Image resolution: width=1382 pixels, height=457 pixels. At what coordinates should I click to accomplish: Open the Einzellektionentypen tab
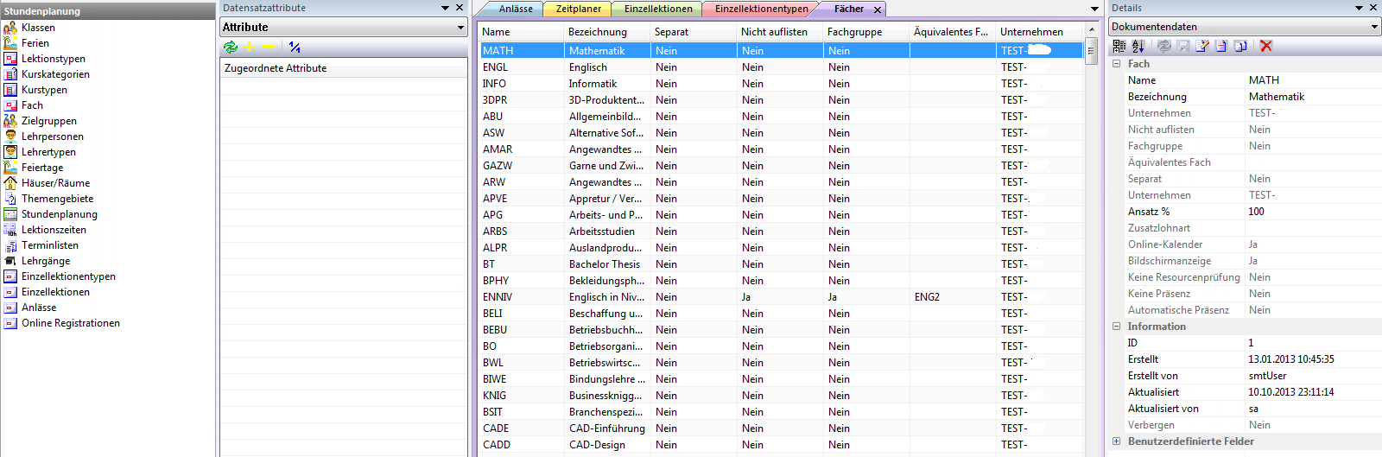(x=761, y=9)
